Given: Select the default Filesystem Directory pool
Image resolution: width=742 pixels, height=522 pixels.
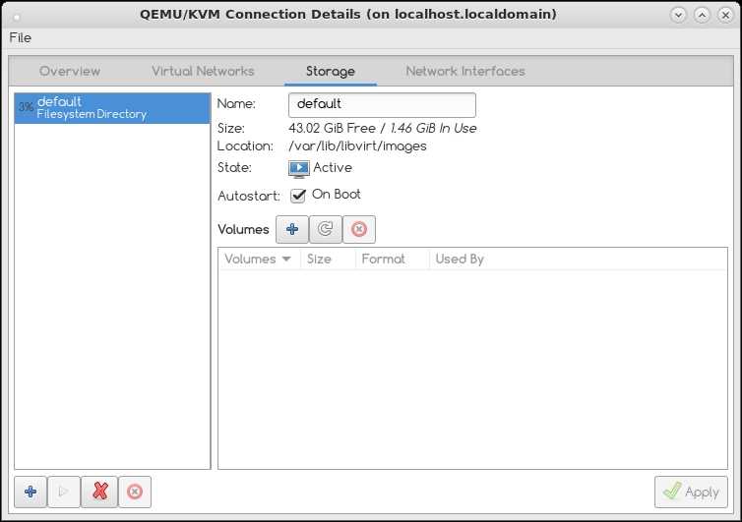Looking at the screenshot, I should pos(112,108).
